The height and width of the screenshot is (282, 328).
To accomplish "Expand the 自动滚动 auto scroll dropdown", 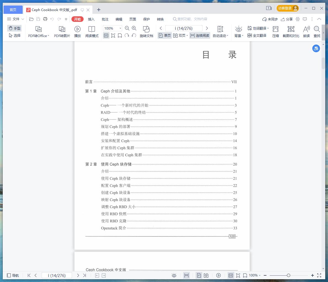I will (227, 36).
